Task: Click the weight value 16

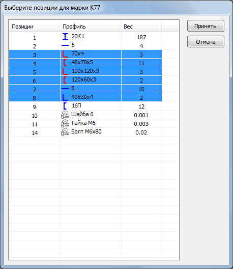Action: [x=141, y=89]
